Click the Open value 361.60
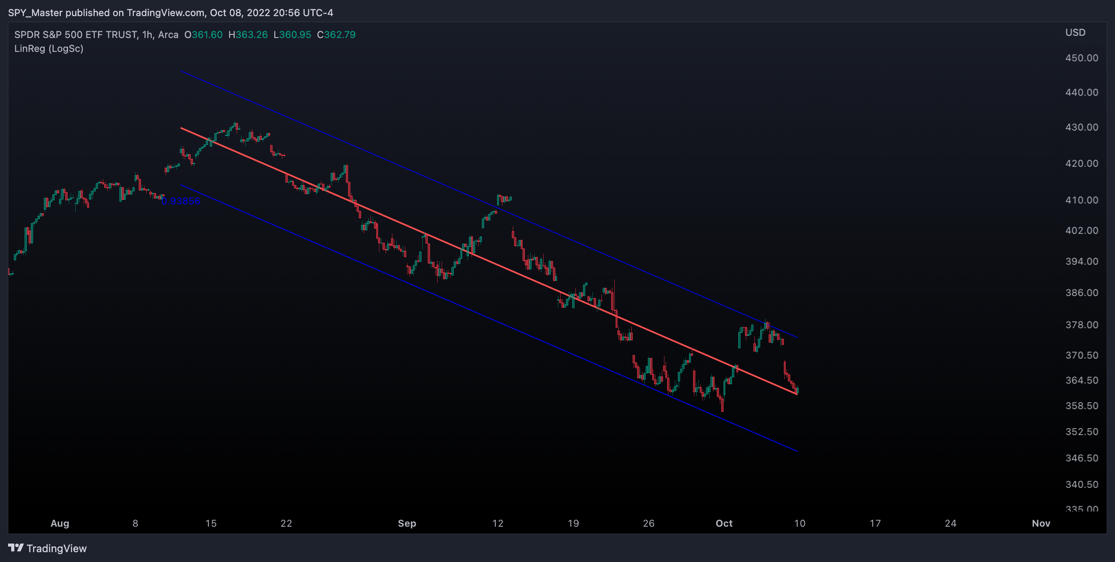The width and height of the screenshot is (1115, 562). coord(207,35)
